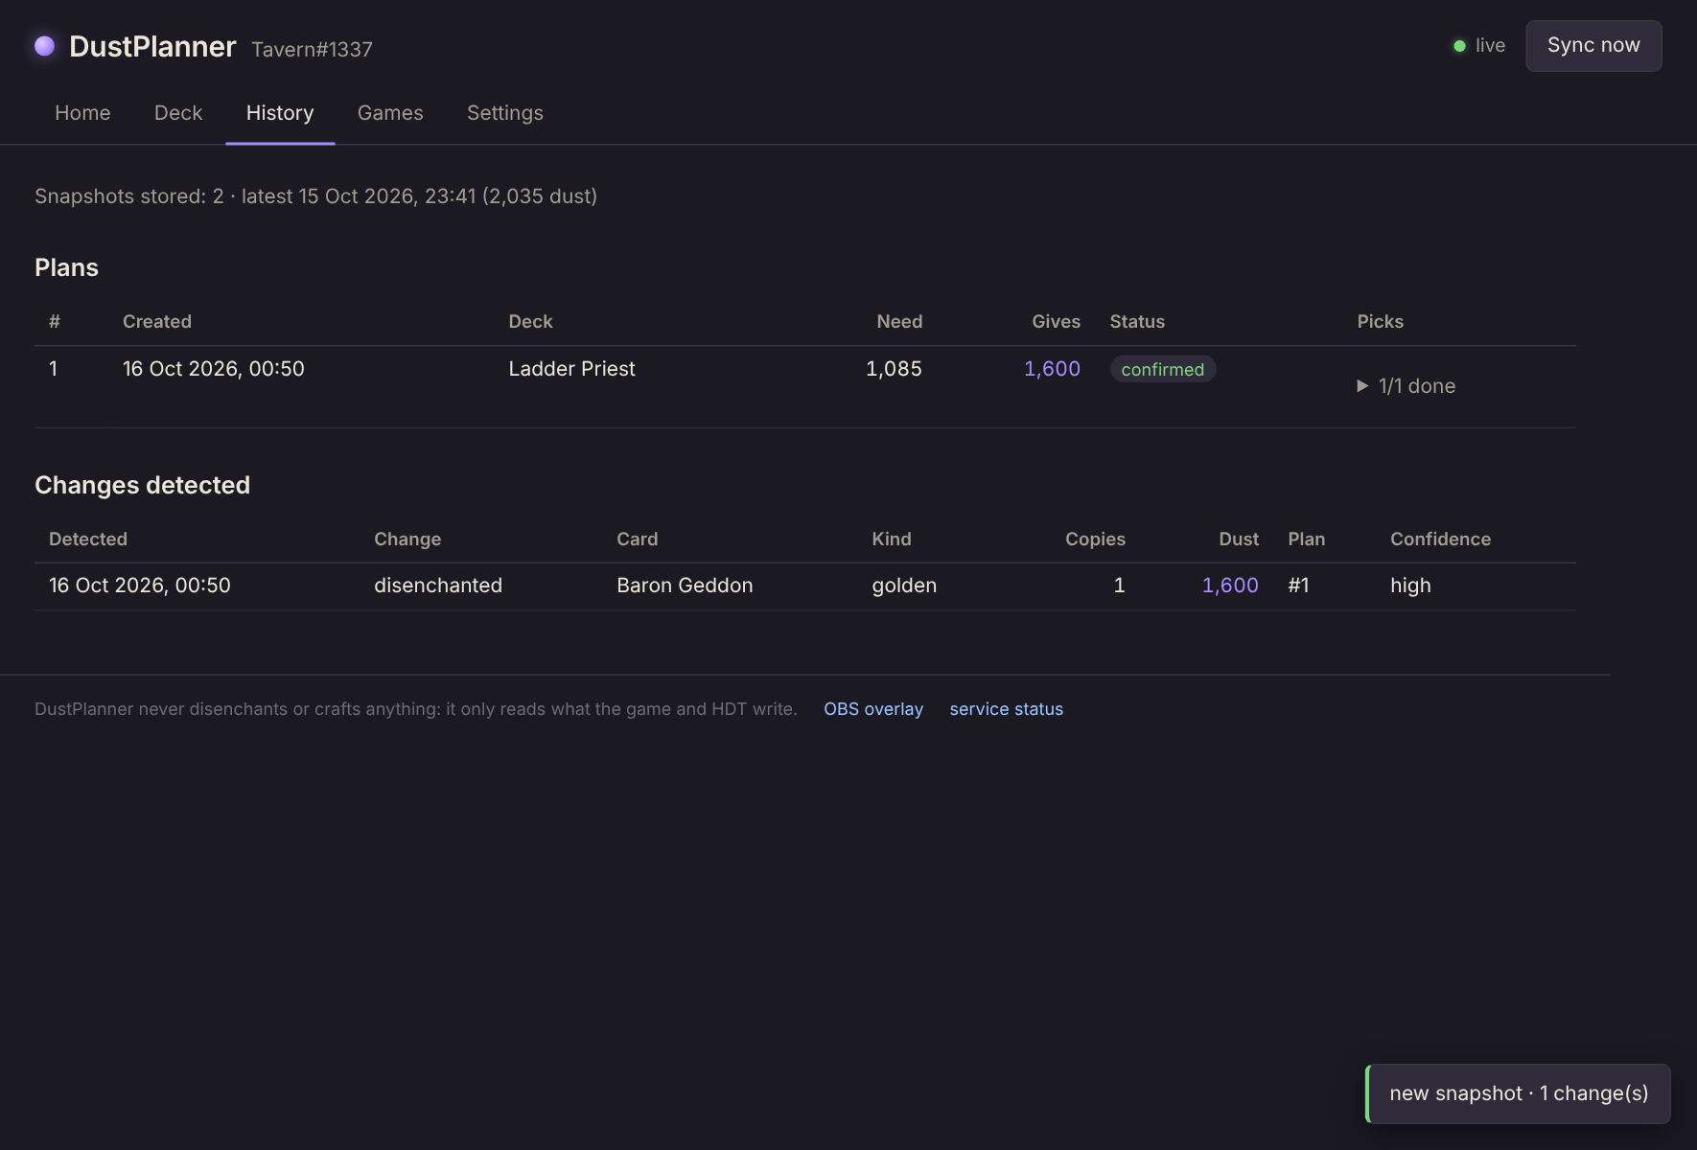
Task: Click the purple DustPlanner logo dot
Action: (44, 46)
